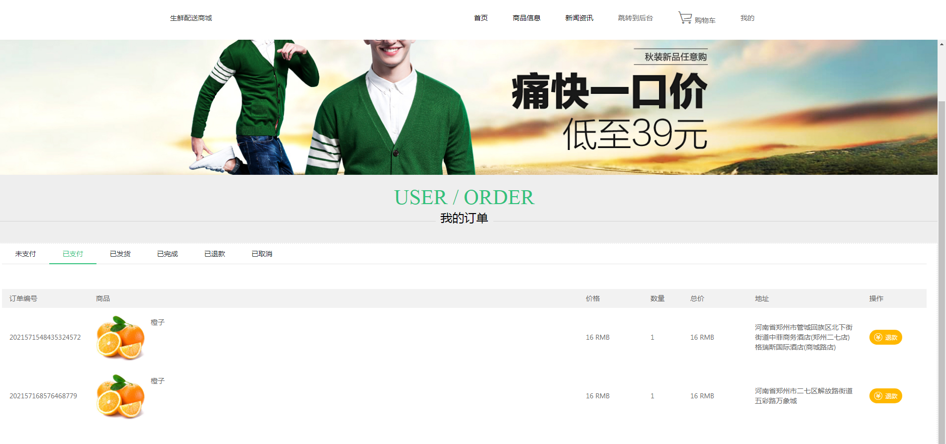Click the 操作 column header

click(x=876, y=298)
